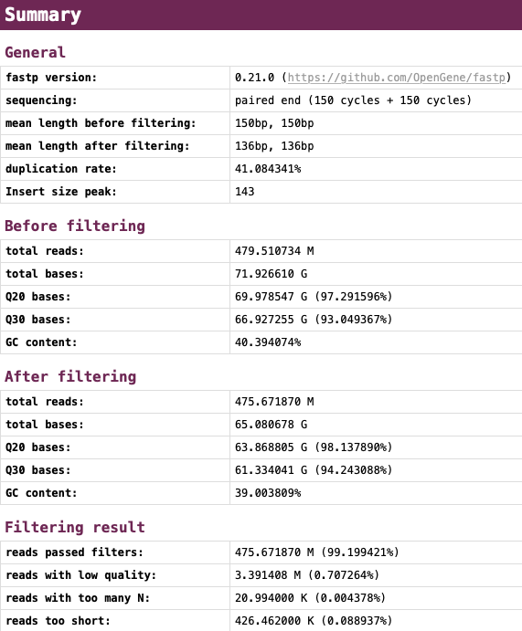Click mean length after filtering value
The width and height of the screenshot is (522, 631).
274,146
